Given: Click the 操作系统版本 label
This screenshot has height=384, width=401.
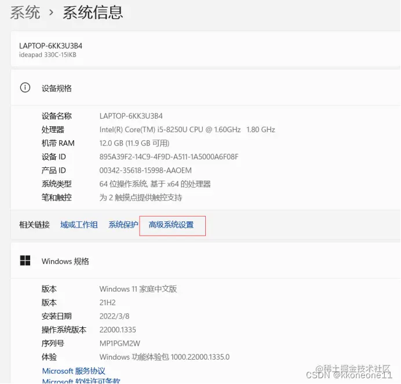Looking at the screenshot, I should tap(64, 330).
